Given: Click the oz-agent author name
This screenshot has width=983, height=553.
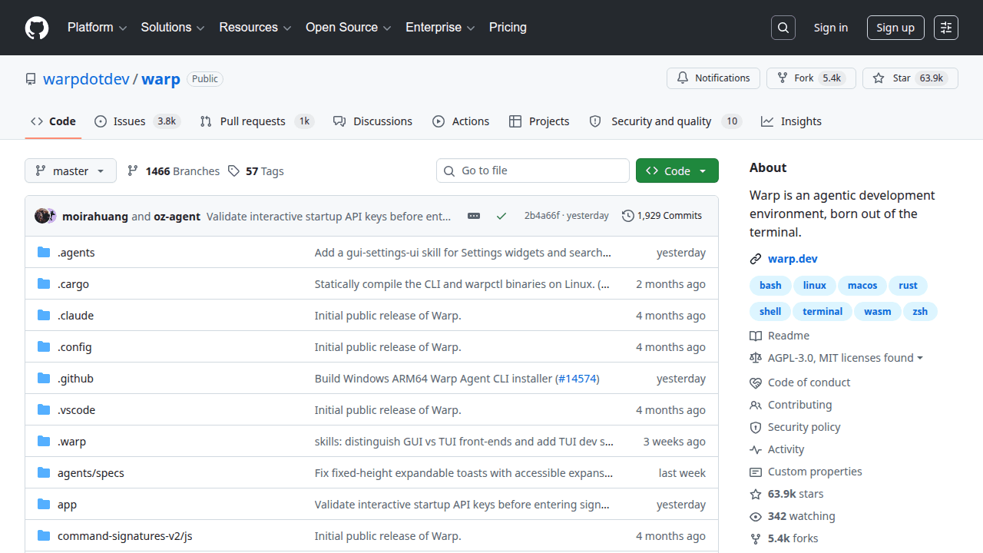Looking at the screenshot, I should click(177, 217).
